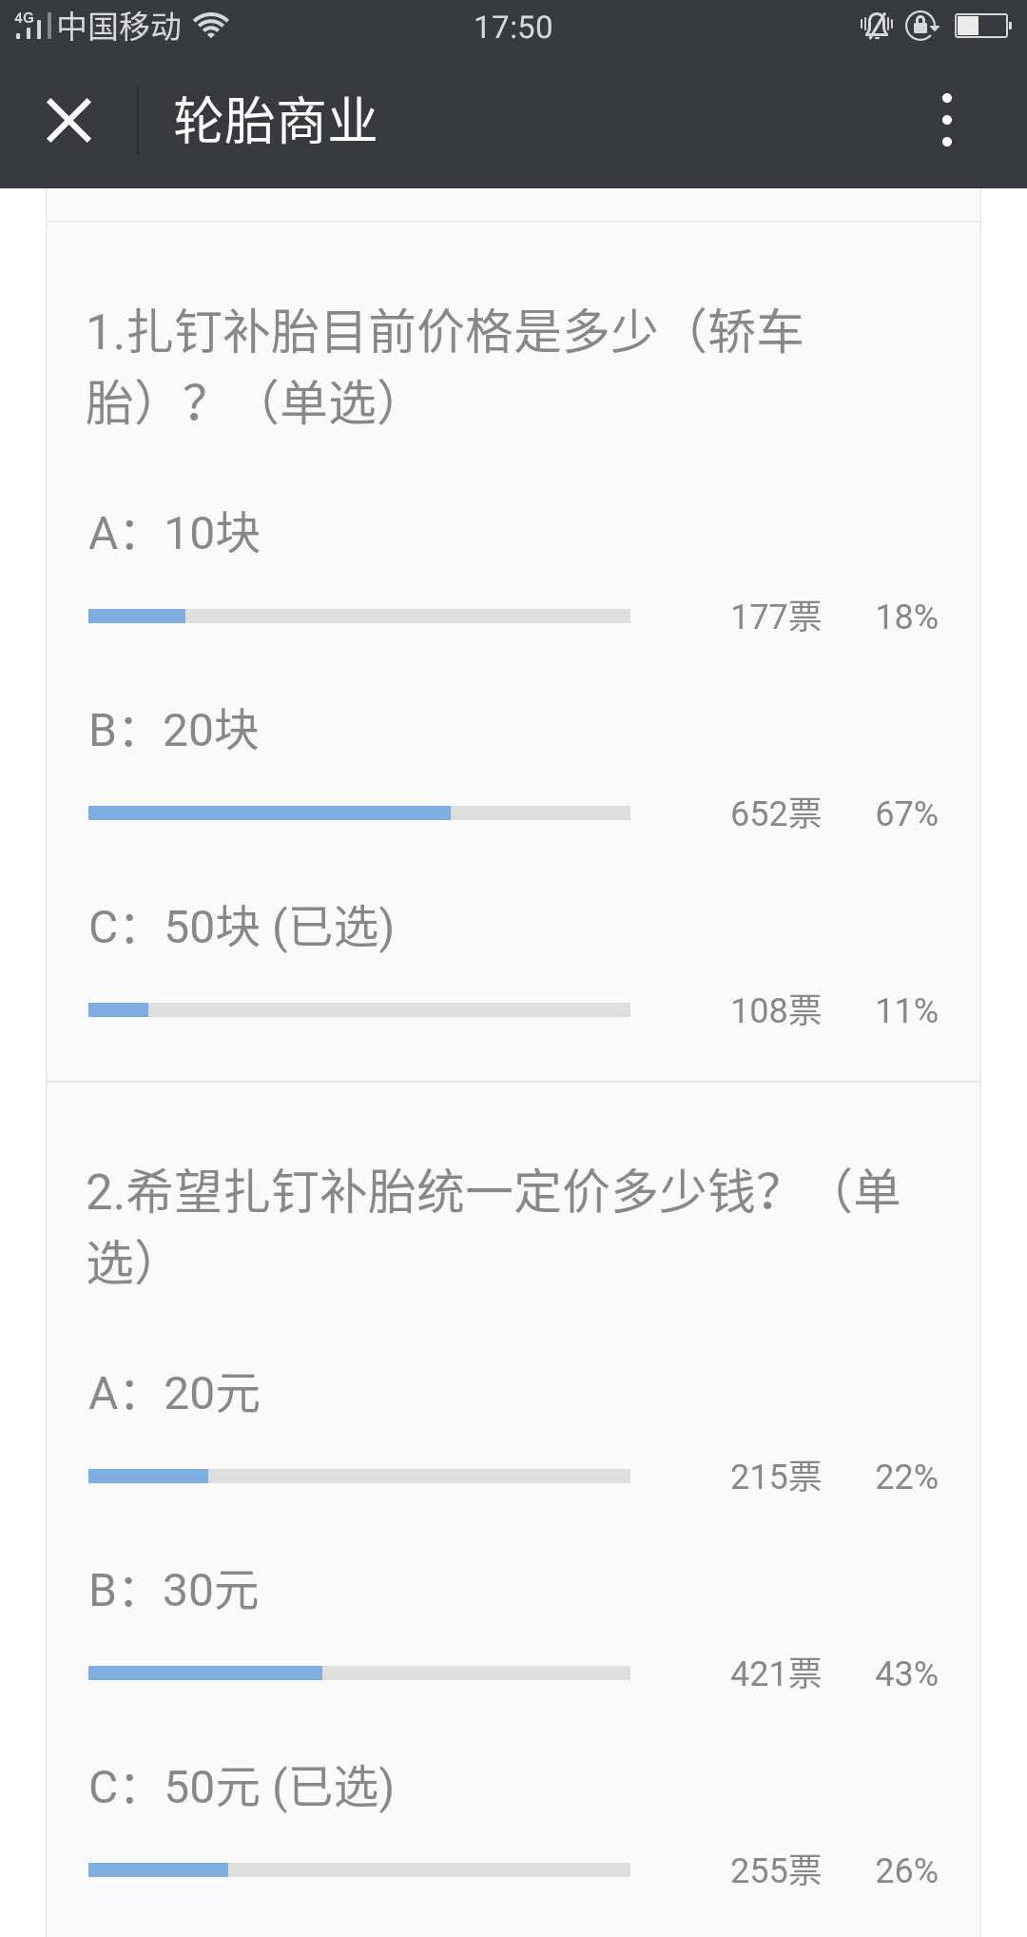Tap the Wi-Fi status icon
This screenshot has height=1937, width=1027.
(x=211, y=26)
